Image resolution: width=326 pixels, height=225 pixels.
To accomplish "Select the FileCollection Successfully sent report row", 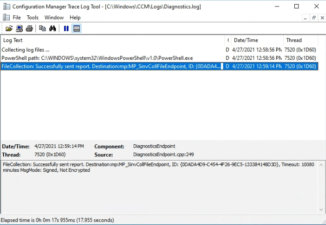I will click(112, 66).
